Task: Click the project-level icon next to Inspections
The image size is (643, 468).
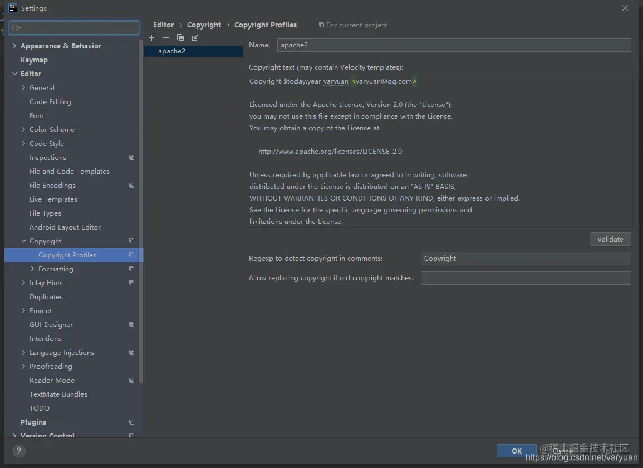Action: pos(131,157)
